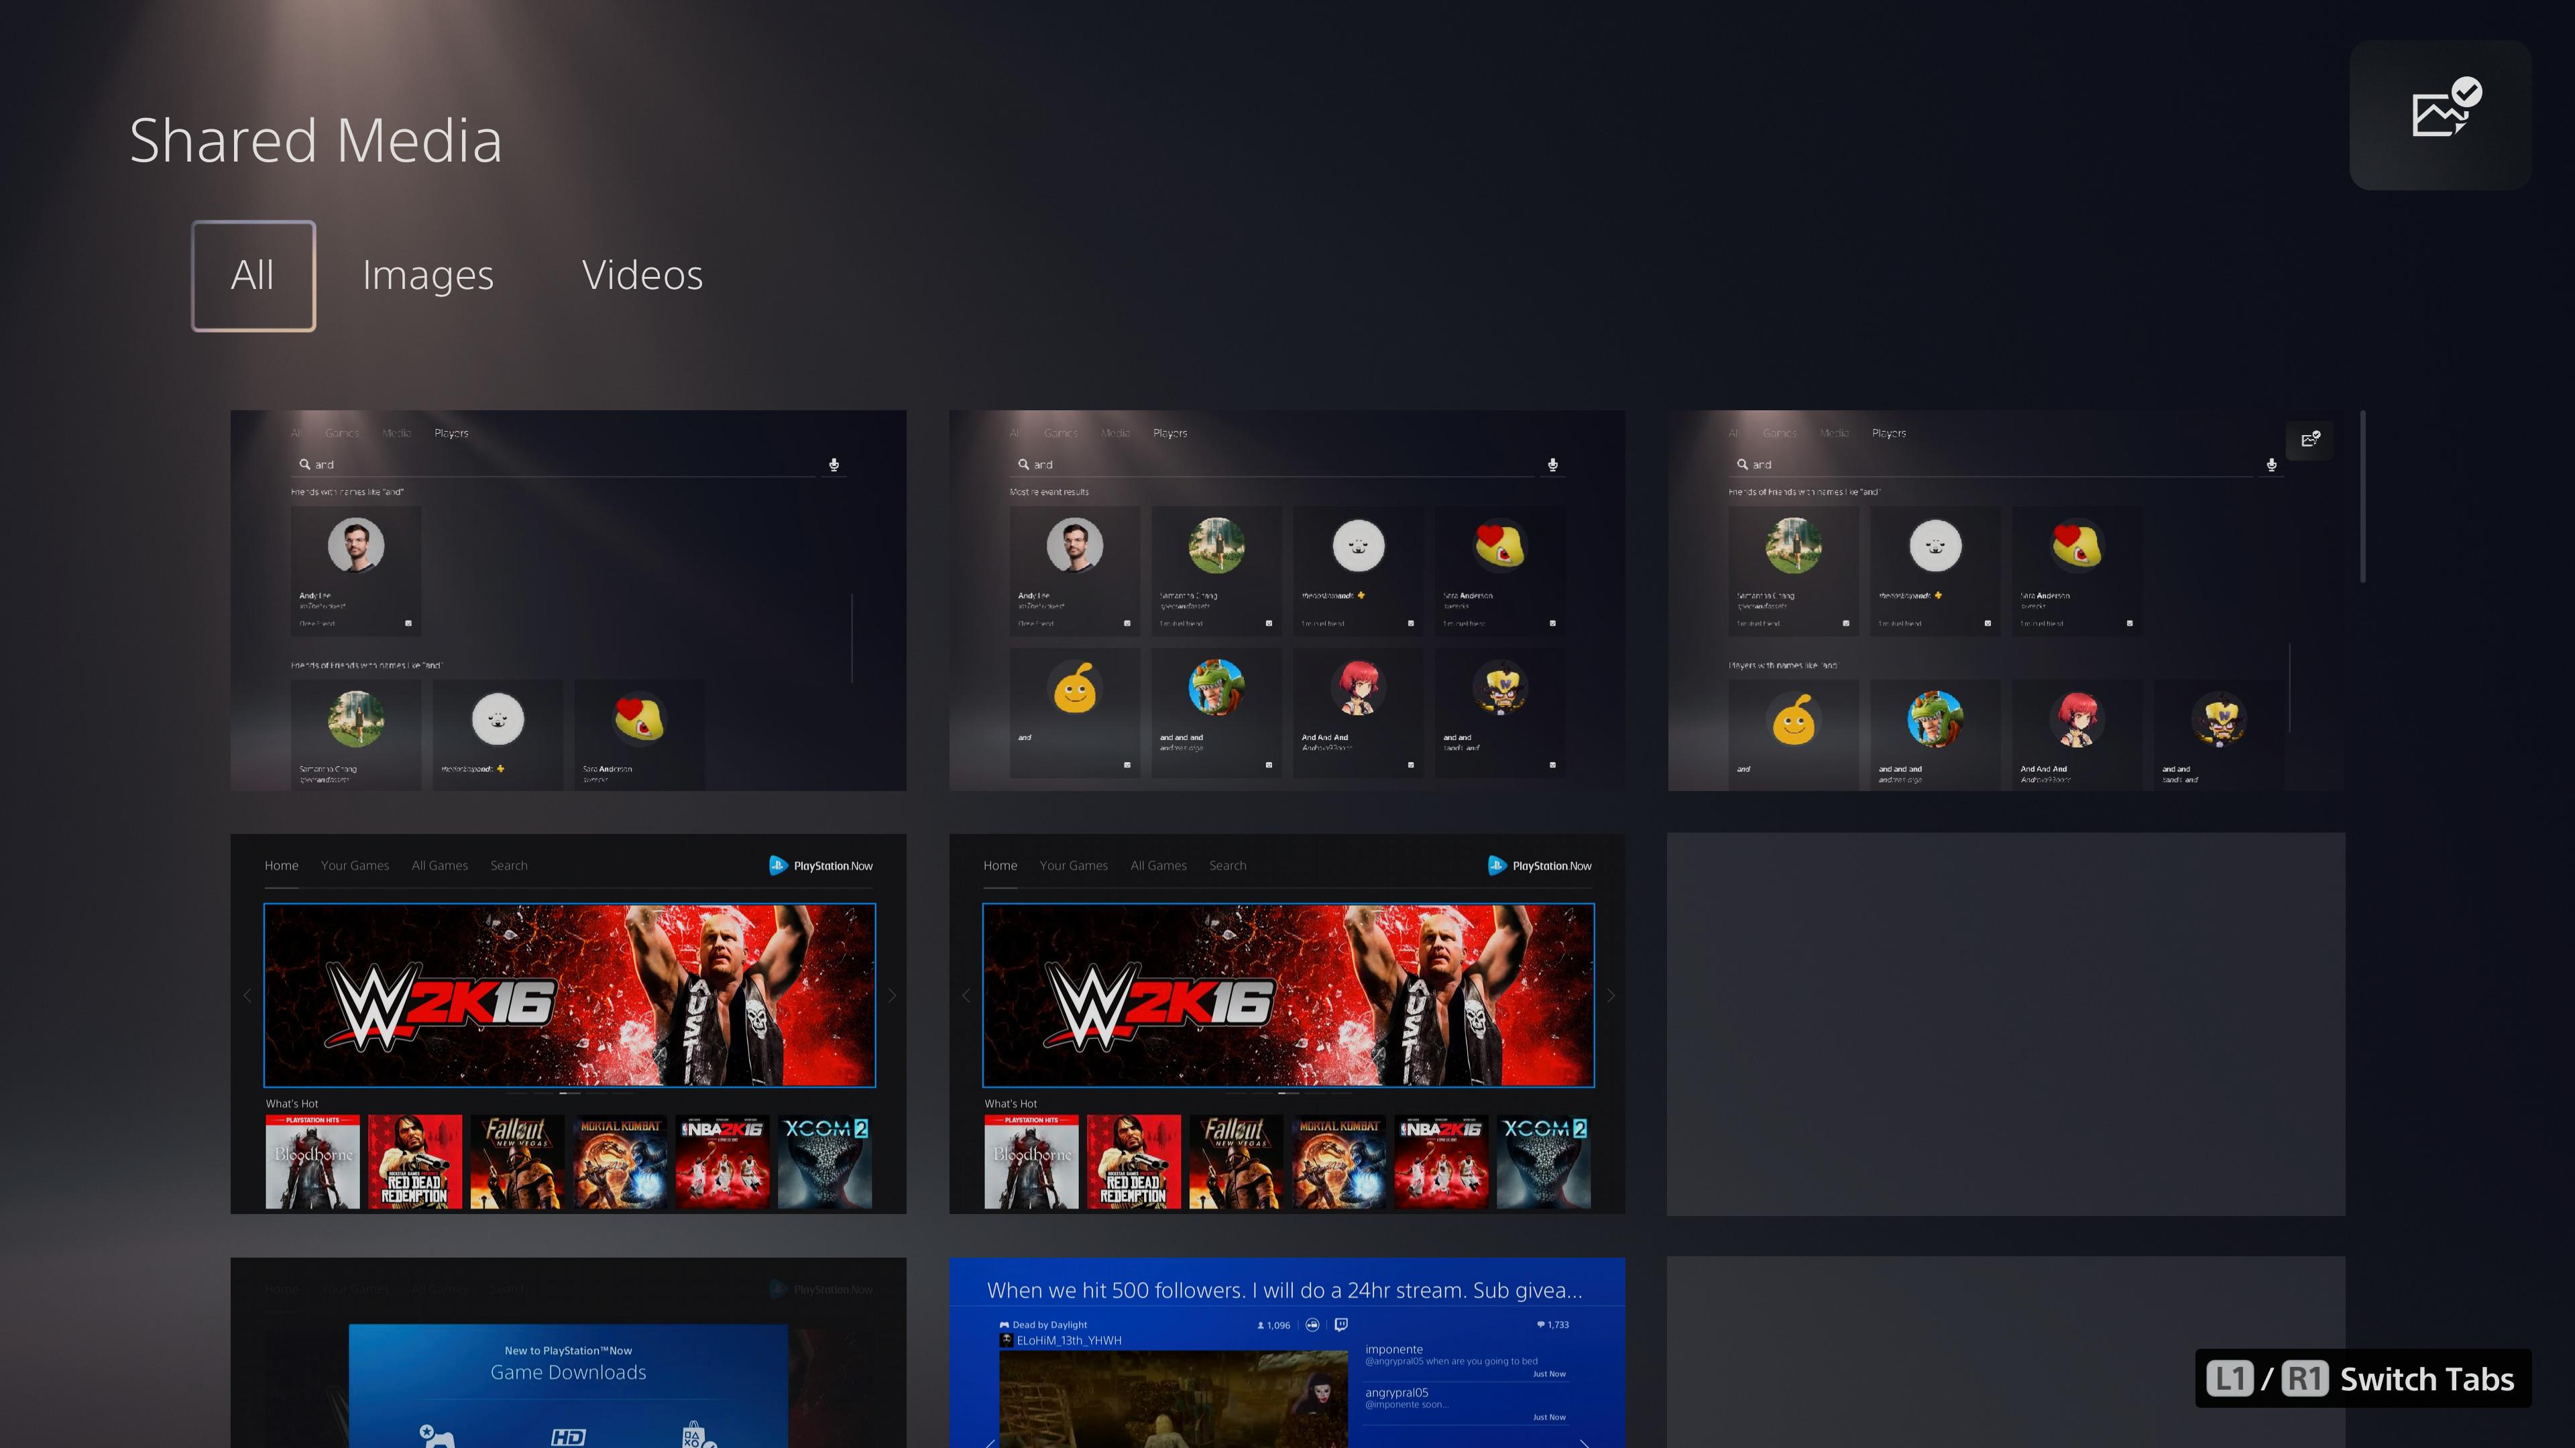2575x1448 pixels.
Task: Click the L1 button indicator
Action: (2230, 1379)
